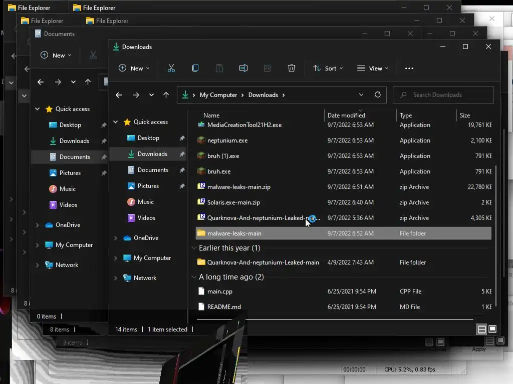Image resolution: width=513 pixels, height=384 pixels.
Task: Click My Computer in address breadcrumb
Action: (x=218, y=95)
